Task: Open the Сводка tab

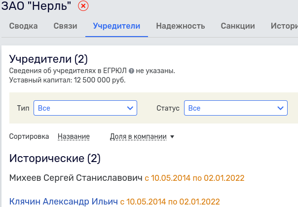Action: coord(23,26)
